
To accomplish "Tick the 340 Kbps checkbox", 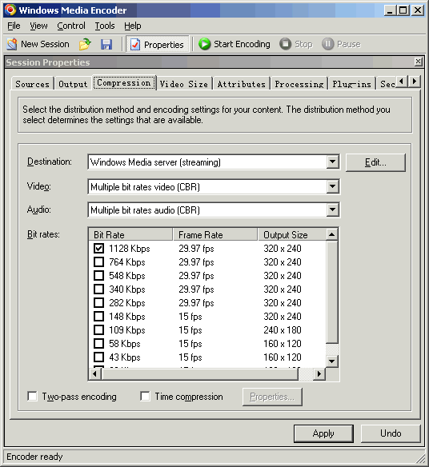I will [x=99, y=289].
